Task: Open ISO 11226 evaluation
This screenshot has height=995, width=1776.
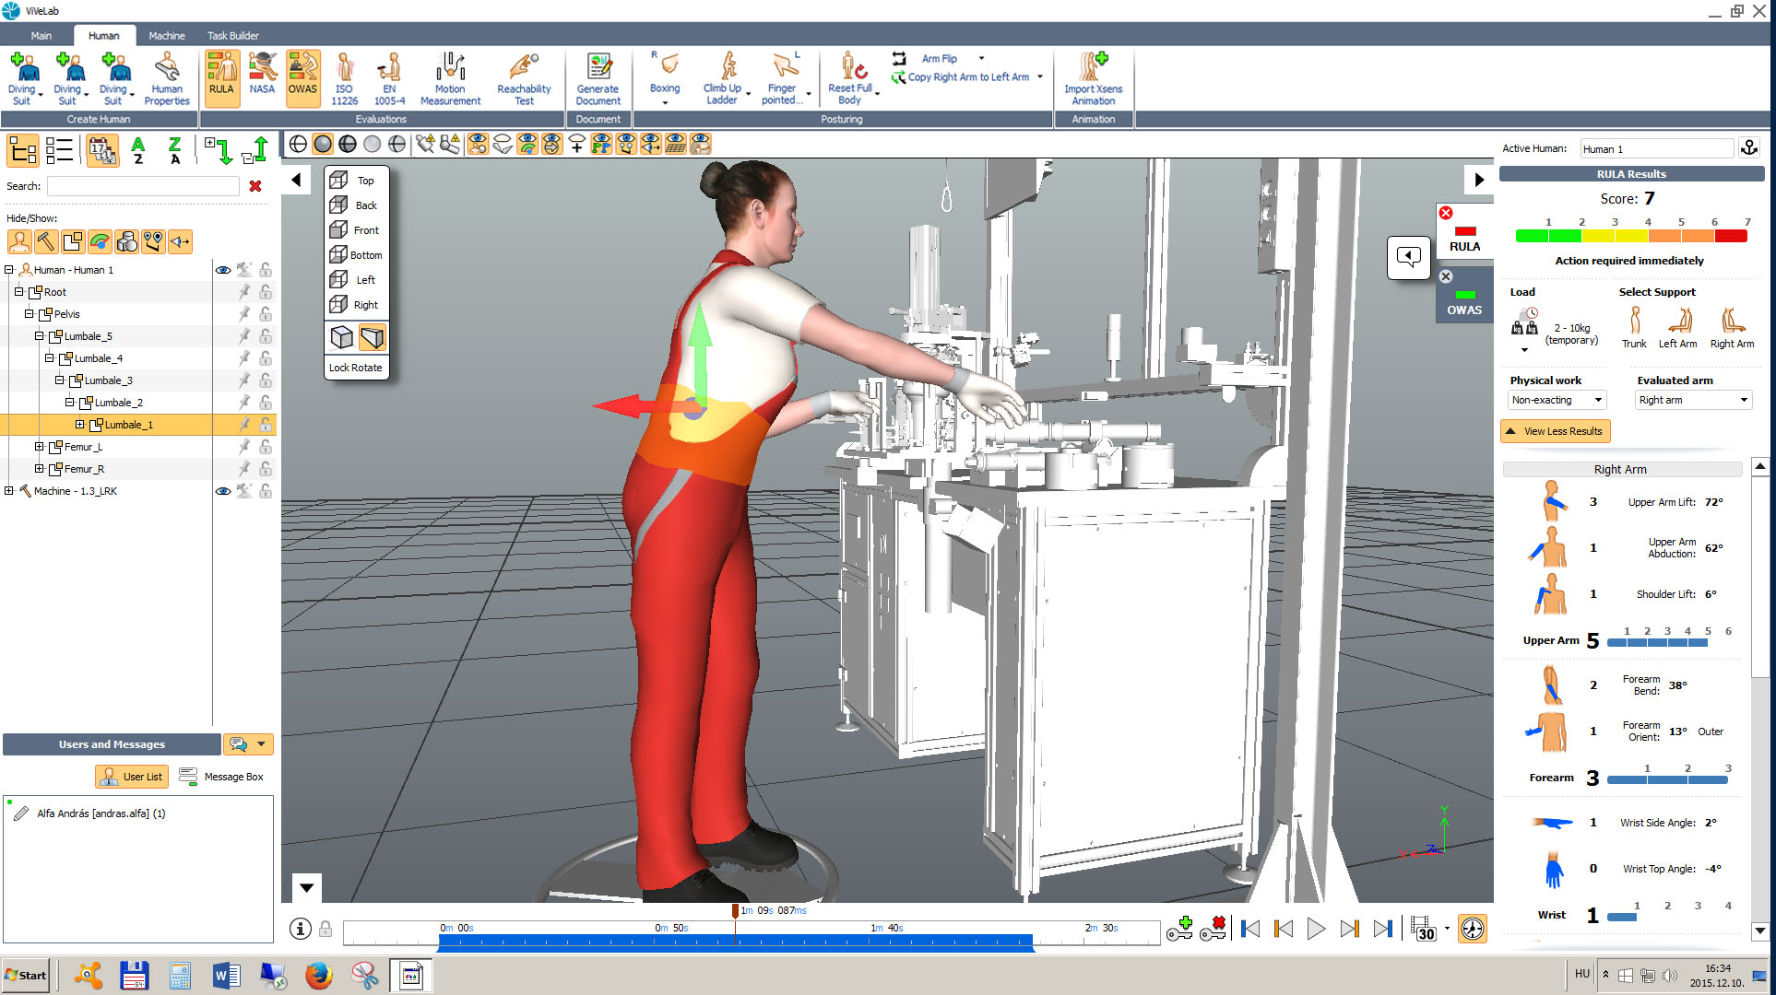Action: tap(344, 79)
